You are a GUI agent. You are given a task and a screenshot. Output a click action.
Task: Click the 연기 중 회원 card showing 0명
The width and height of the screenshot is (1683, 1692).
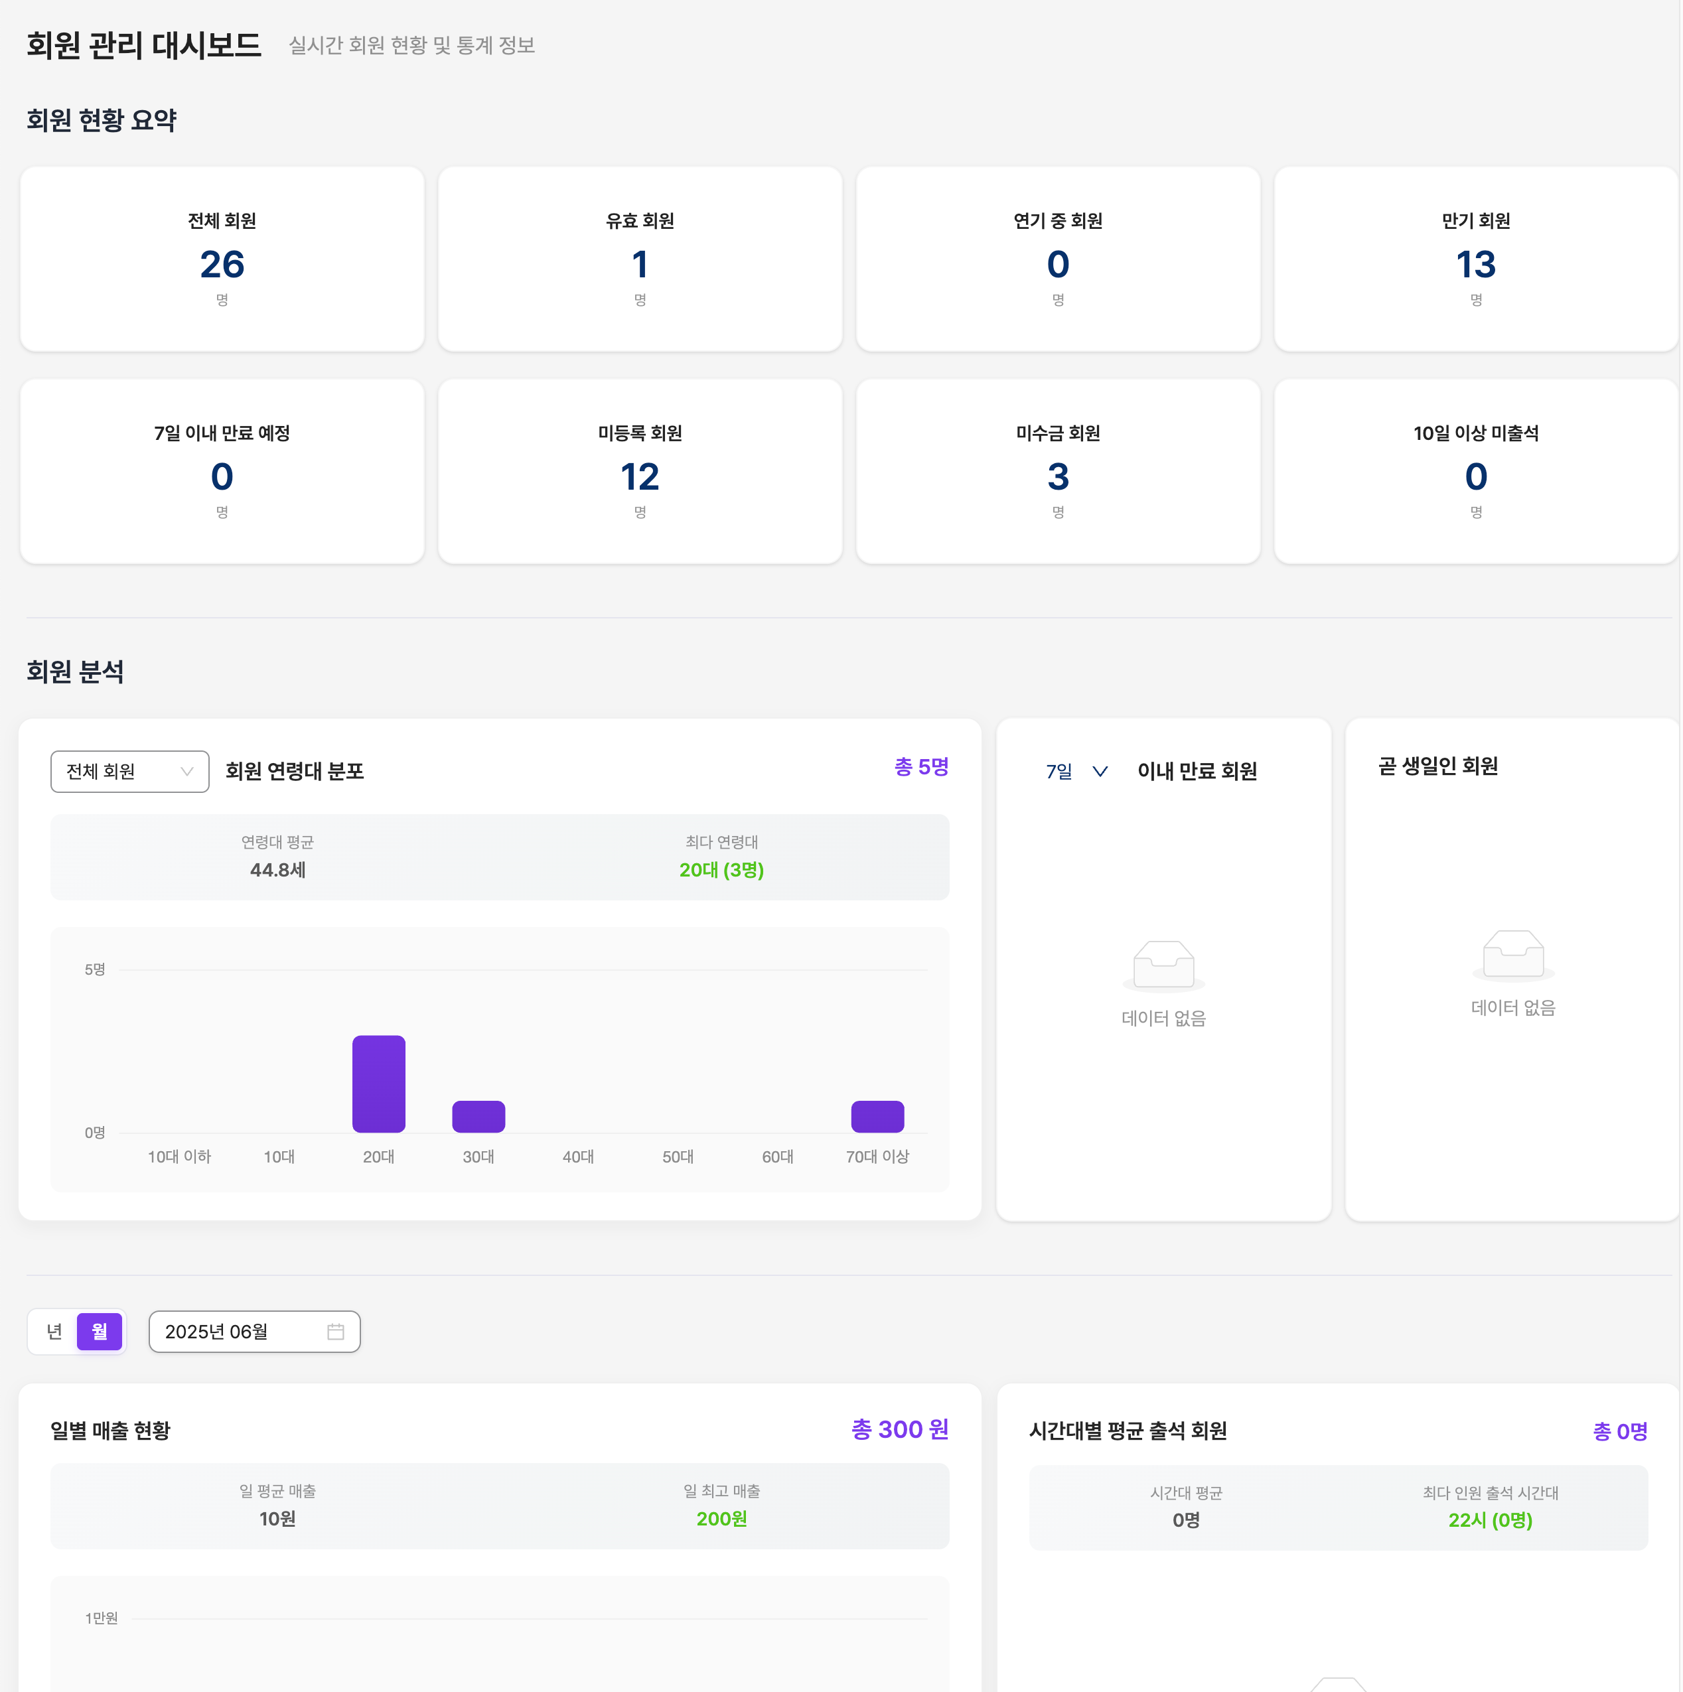(x=1057, y=259)
